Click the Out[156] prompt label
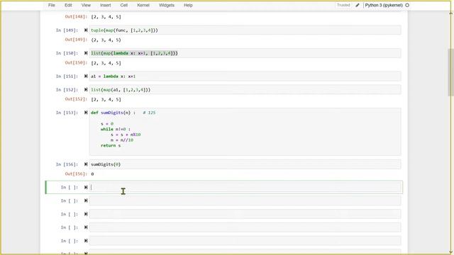 point(76,174)
